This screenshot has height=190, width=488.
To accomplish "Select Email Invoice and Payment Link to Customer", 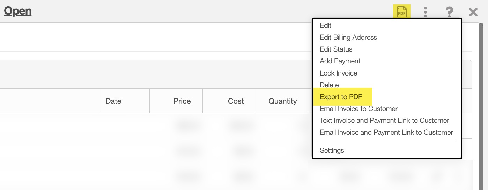I will pyautogui.click(x=386, y=132).
